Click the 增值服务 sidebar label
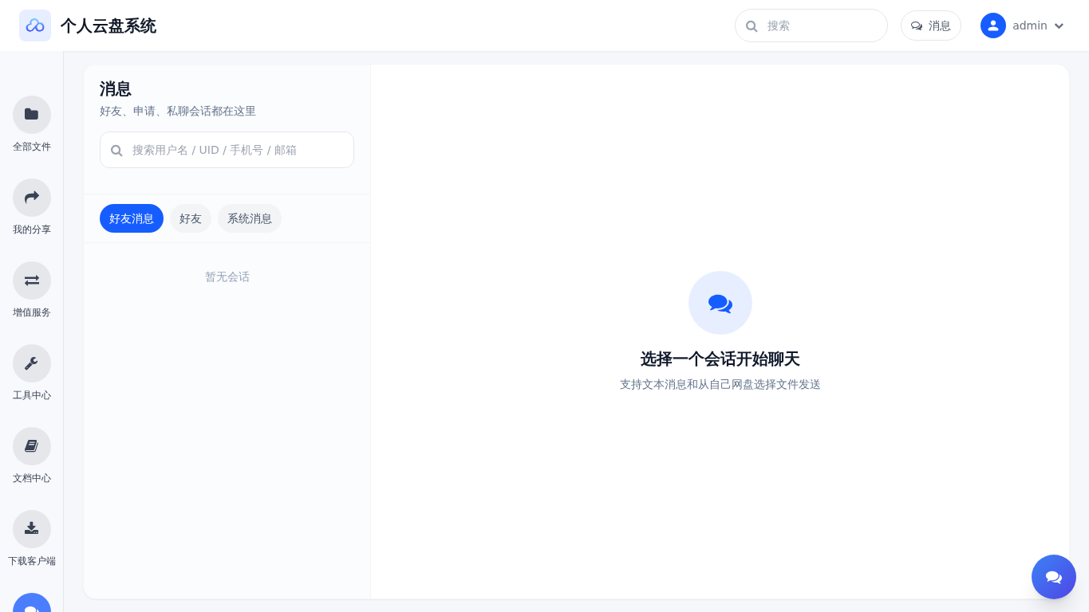1089x612 pixels. click(x=32, y=312)
